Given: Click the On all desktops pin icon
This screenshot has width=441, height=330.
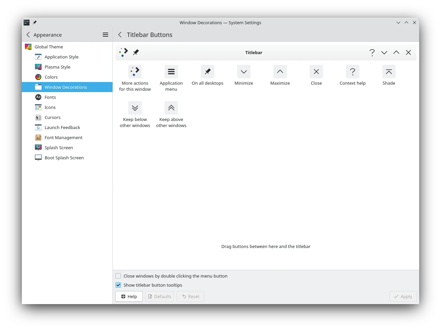Looking at the screenshot, I should 207,72.
